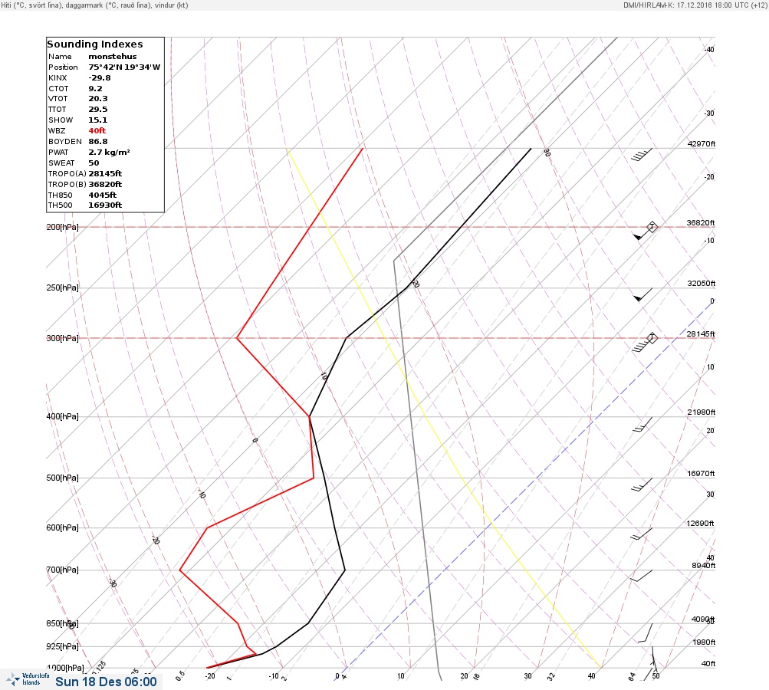Click the tropopause diamond marker at 36820ft
This screenshot has height=690, width=769.
(x=652, y=227)
